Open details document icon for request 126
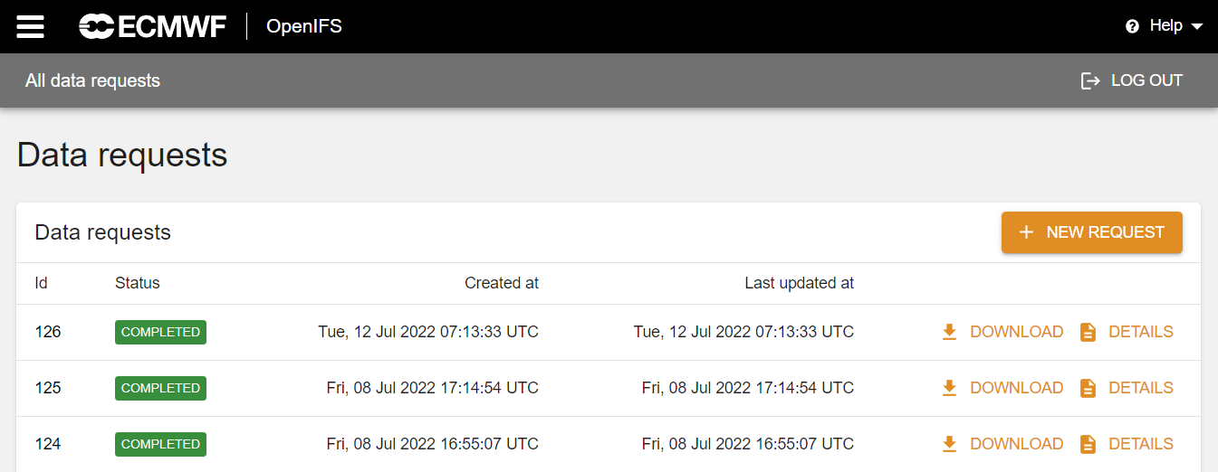The image size is (1218, 472). (x=1089, y=332)
